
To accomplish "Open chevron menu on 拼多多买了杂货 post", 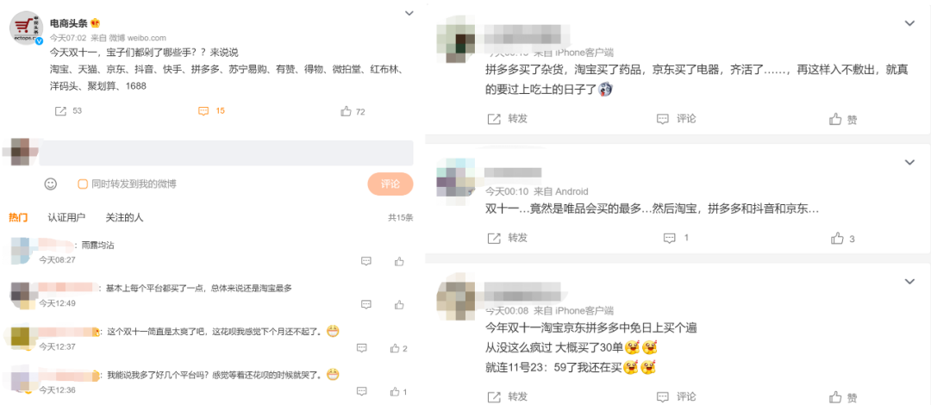I will pos(909,23).
